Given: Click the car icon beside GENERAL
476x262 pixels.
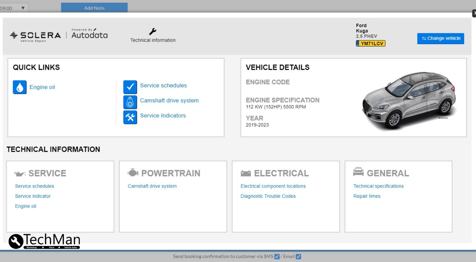Looking at the screenshot, I should tap(358, 172).
